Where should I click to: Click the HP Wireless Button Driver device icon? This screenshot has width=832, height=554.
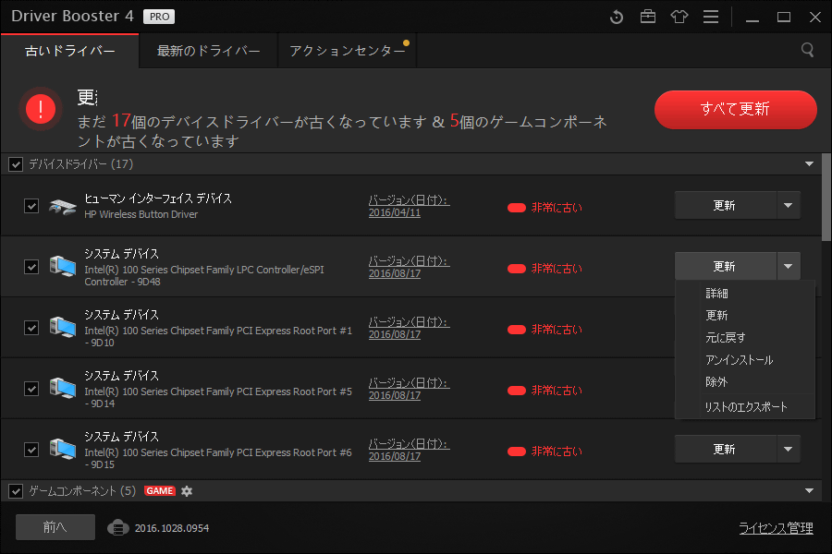coord(63,206)
